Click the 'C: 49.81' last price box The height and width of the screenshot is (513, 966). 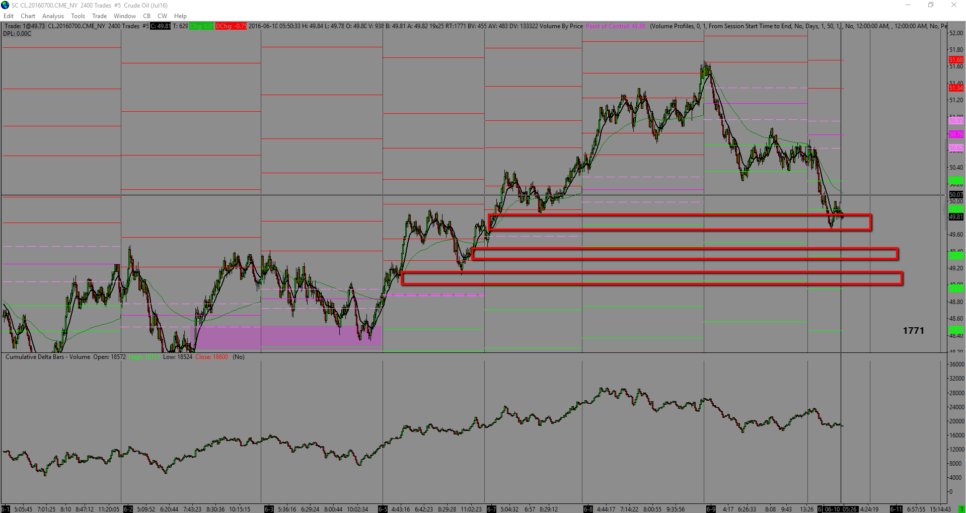click(161, 26)
